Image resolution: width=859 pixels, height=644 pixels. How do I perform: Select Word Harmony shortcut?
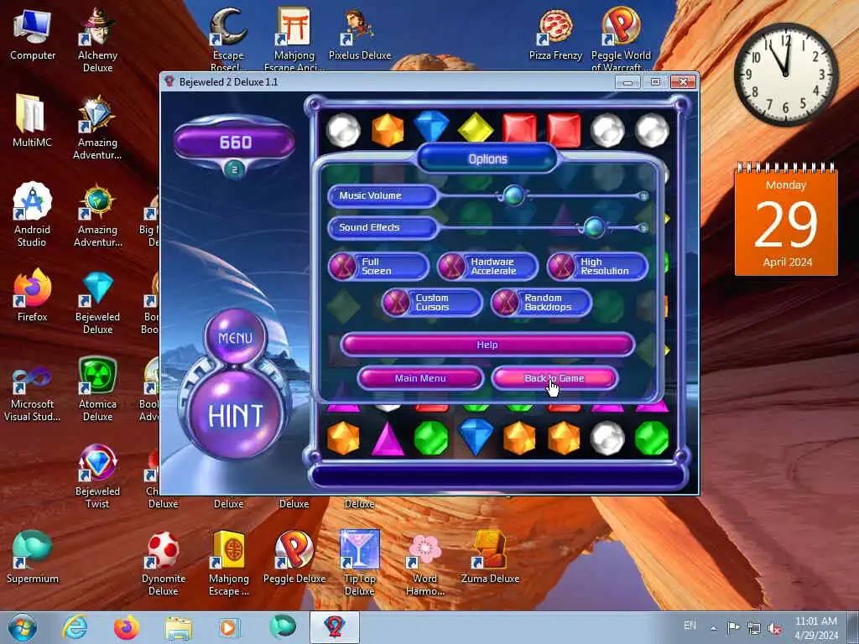[425, 563]
